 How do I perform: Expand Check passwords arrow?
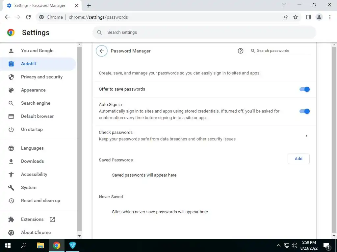coord(306,136)
